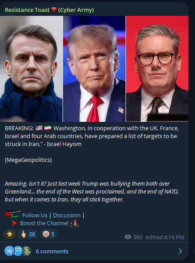The width and height of the screenshot is (195, 263).
Task: Toggle the middle-finger reaction with 28 count
Action: (28, 234)
